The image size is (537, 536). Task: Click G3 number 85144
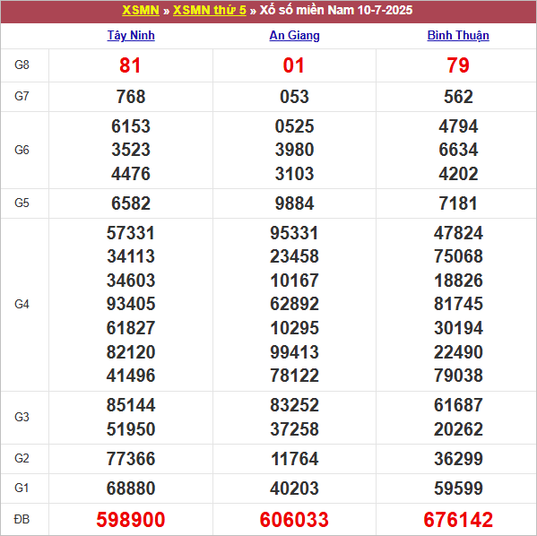[x=131, y=405]
